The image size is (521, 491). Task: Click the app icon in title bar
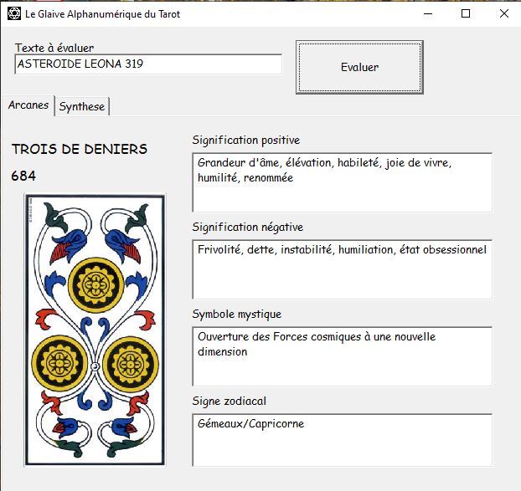tap(14, 14)
